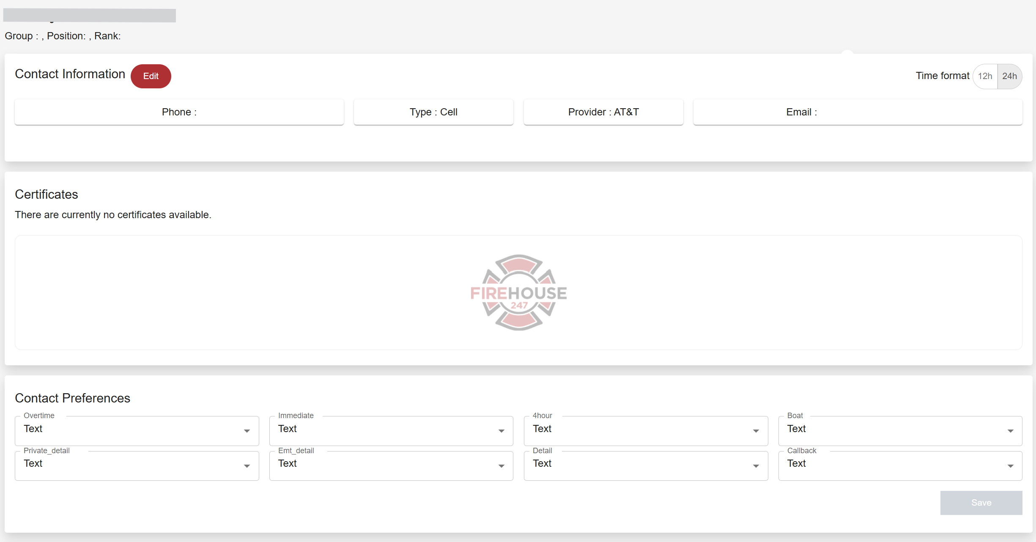This screenshot has width=1036, height=542.
Task: Click the Provider : AT&T card
Action: 603,112
